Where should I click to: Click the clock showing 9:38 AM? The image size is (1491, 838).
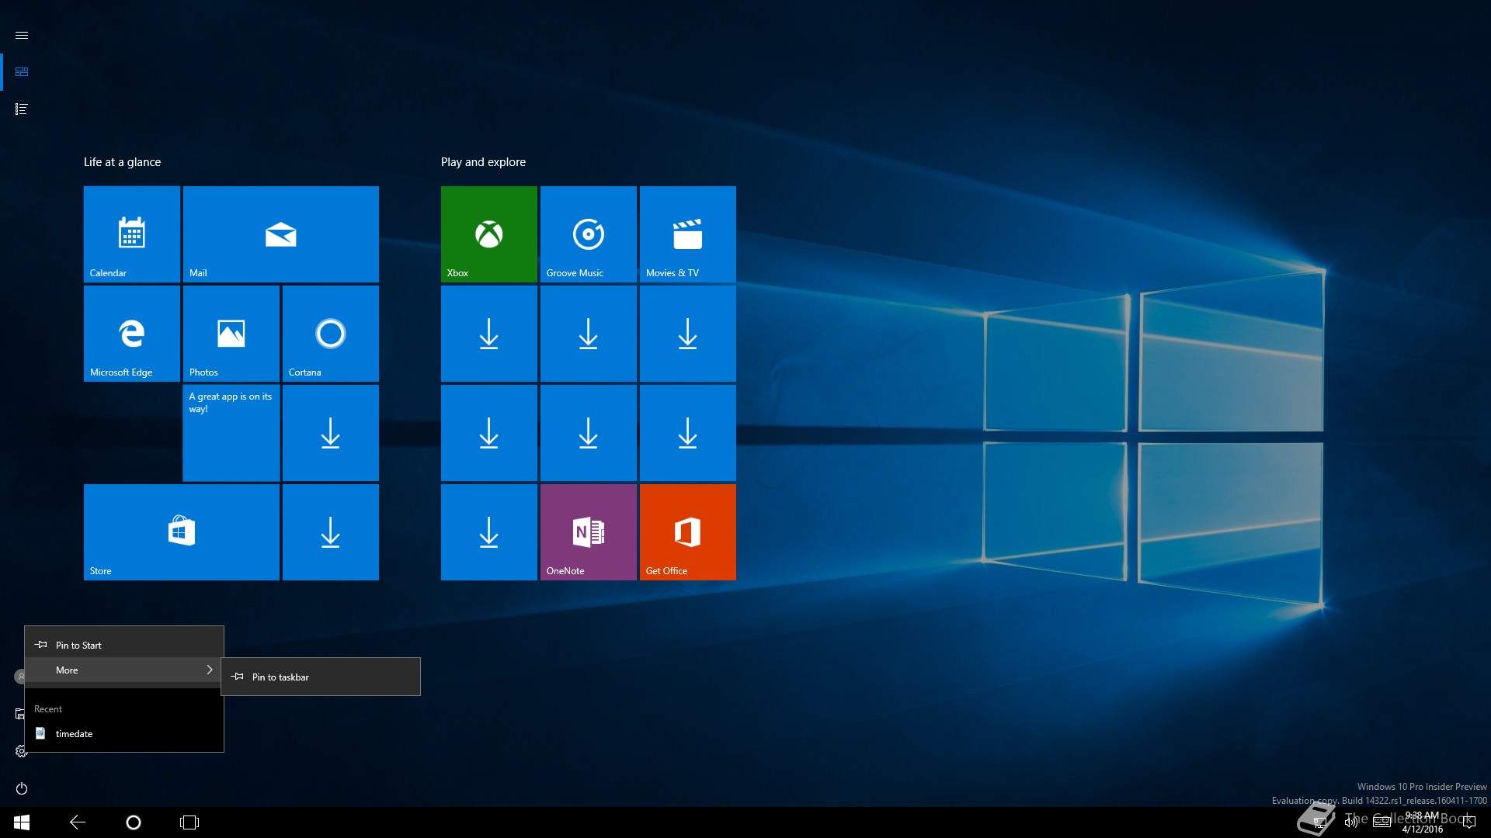tap(1422, 822)
